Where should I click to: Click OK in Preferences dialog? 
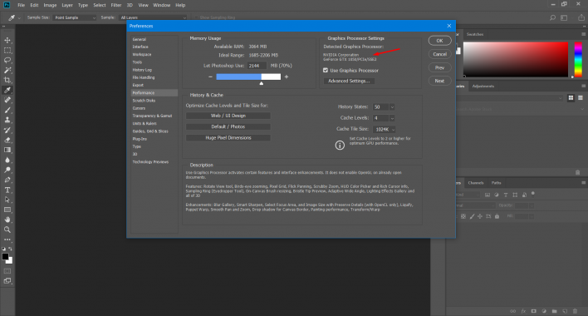coord(439,41)
